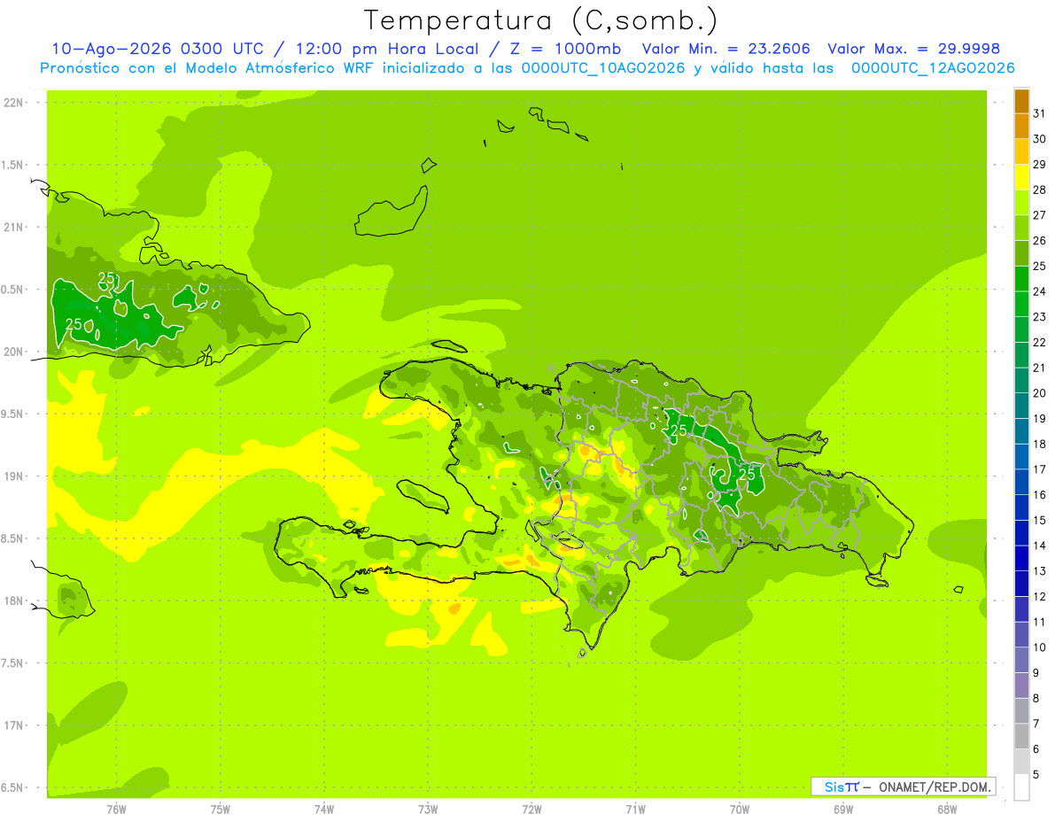
Task: Click the "20N" latitude axis label
Action: tap(13, 352)
